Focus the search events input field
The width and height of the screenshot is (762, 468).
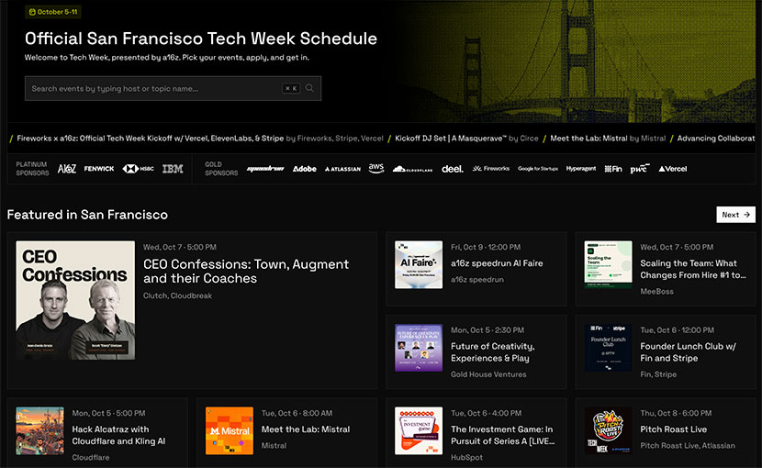173,88
